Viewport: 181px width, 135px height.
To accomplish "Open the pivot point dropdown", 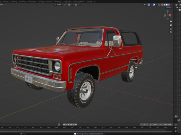I will (x=66, y=4).
